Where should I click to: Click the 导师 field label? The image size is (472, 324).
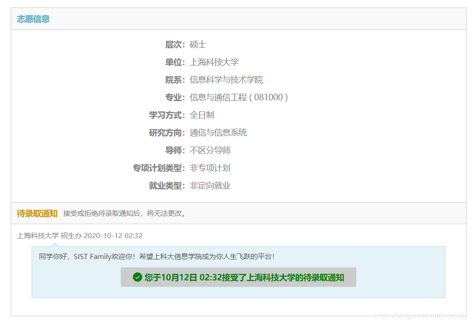point(175,150)
